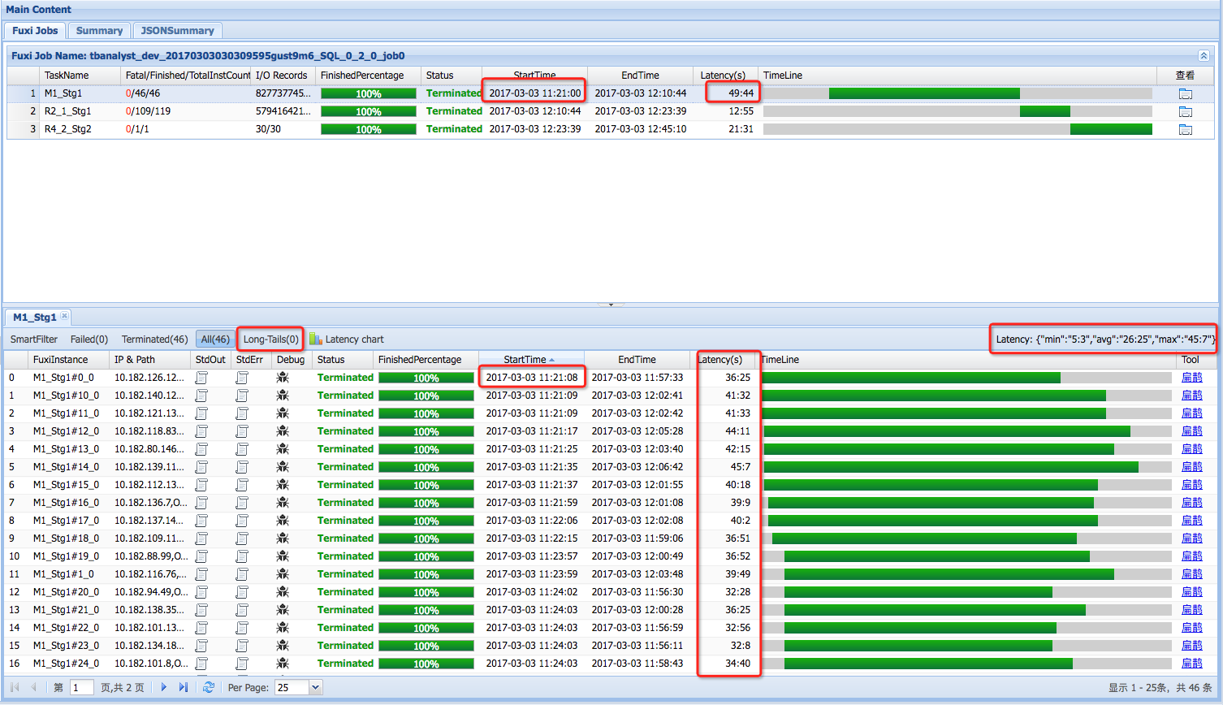The width and height of the screenshot is (1223, 705).
Task: Toggle the Long-Tails(0) filter
Action: 270,340
